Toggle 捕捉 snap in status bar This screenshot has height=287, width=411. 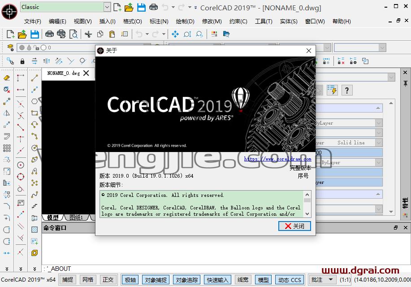(x=67, y=280)
